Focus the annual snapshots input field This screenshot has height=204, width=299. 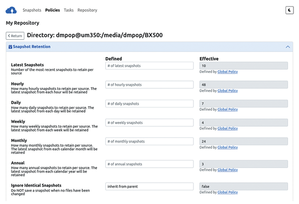coord(149,164)
